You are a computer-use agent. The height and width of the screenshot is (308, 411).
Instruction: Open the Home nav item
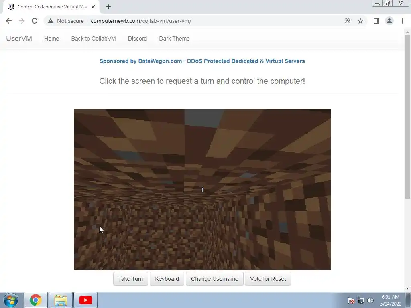[52, 38]
